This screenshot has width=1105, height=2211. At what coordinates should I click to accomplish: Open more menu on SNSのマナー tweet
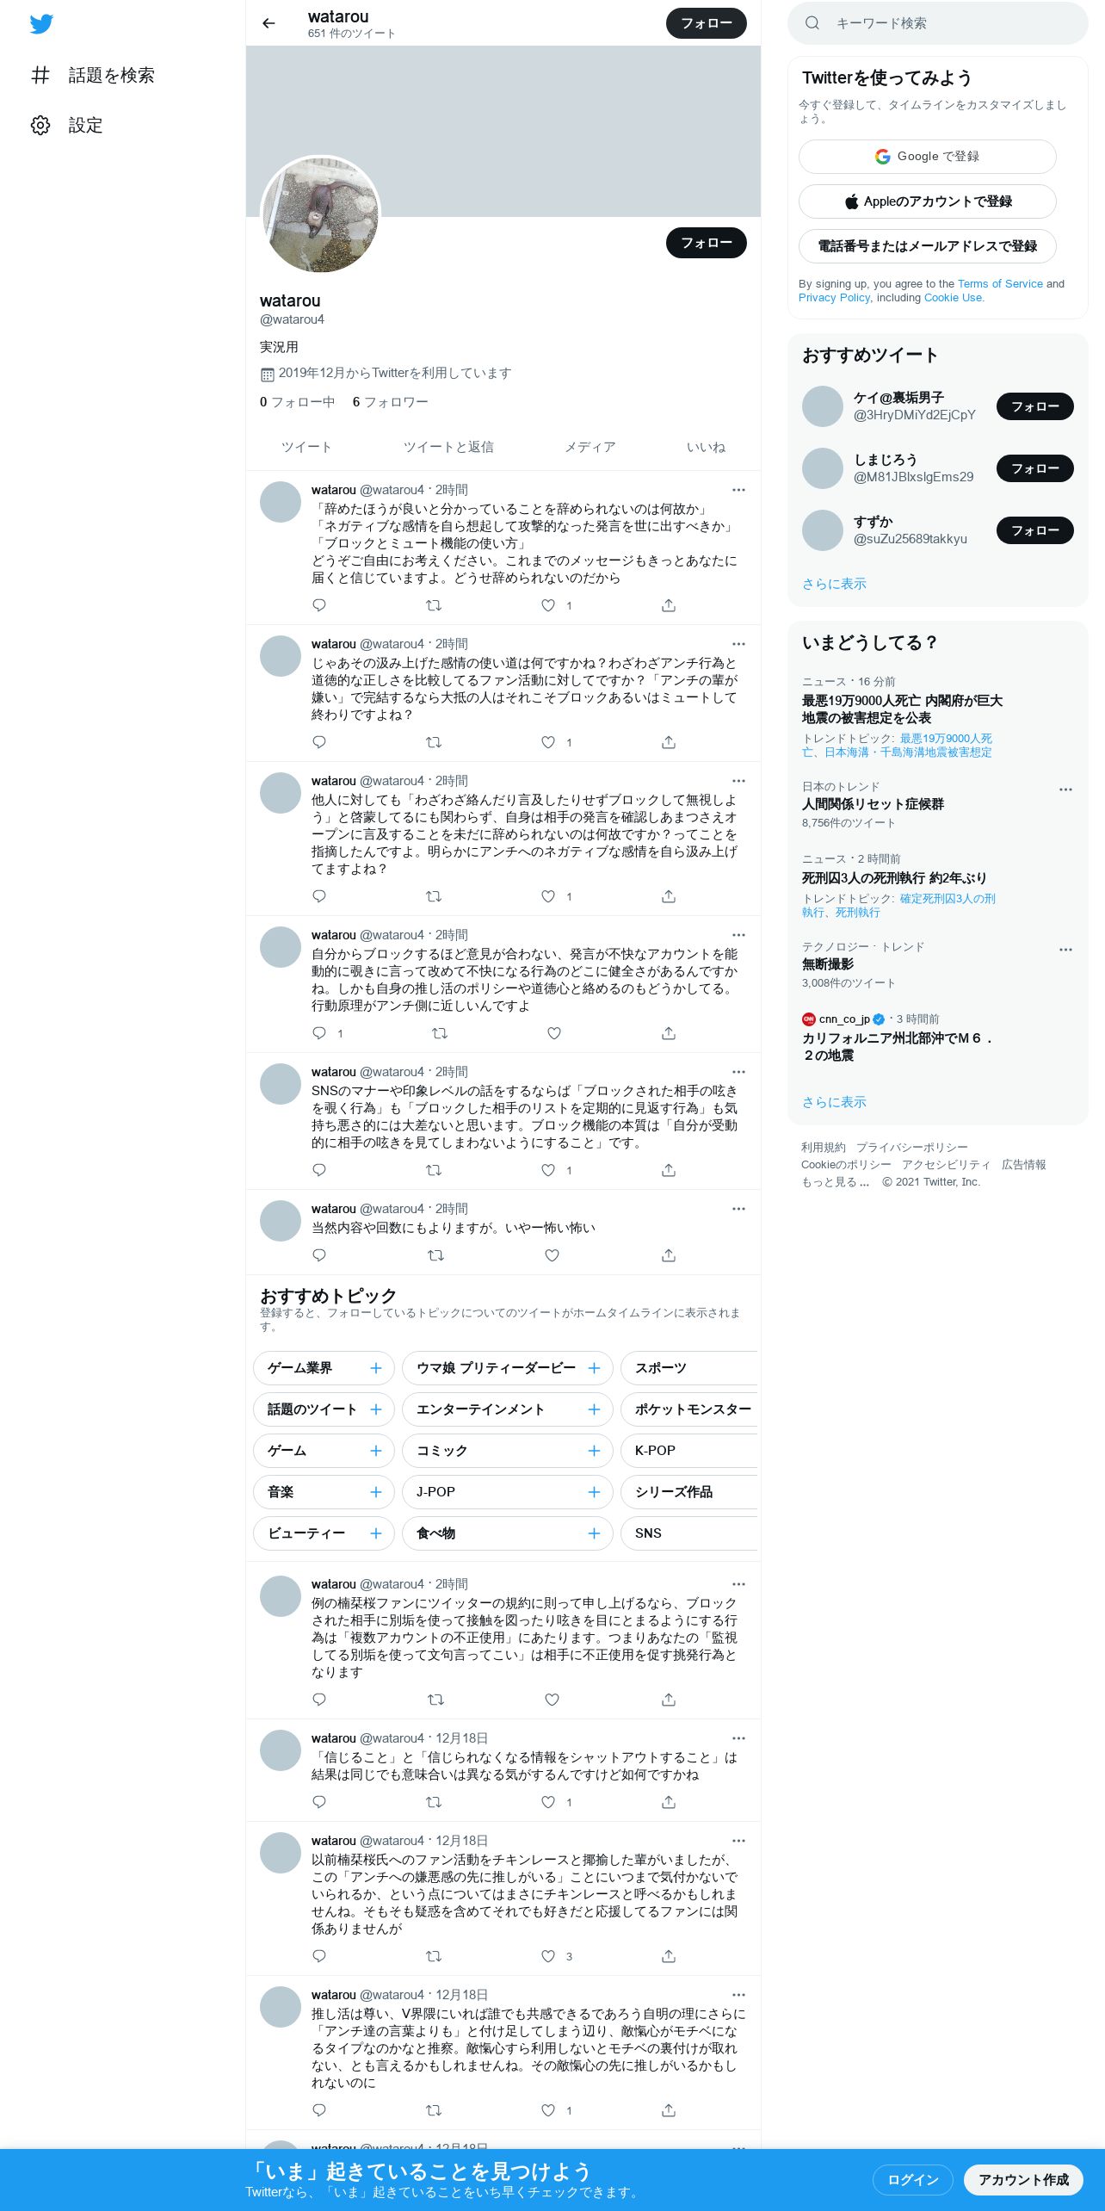click(738, 1072)
